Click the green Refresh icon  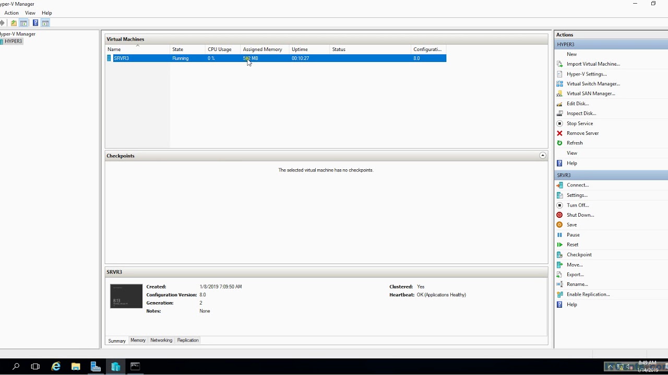pos(559,143)
